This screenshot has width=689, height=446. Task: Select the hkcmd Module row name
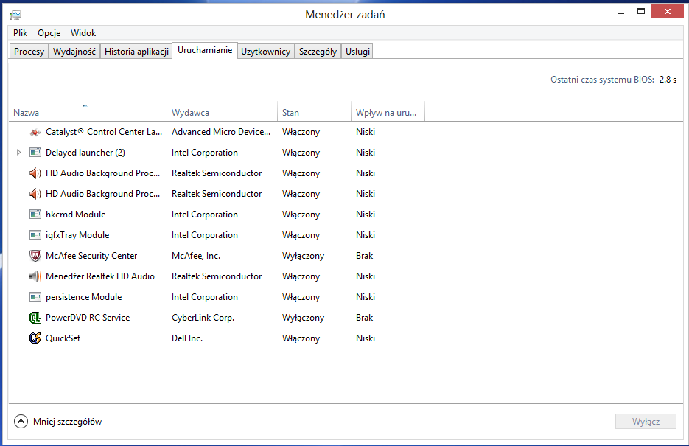(x=76, y=215)
